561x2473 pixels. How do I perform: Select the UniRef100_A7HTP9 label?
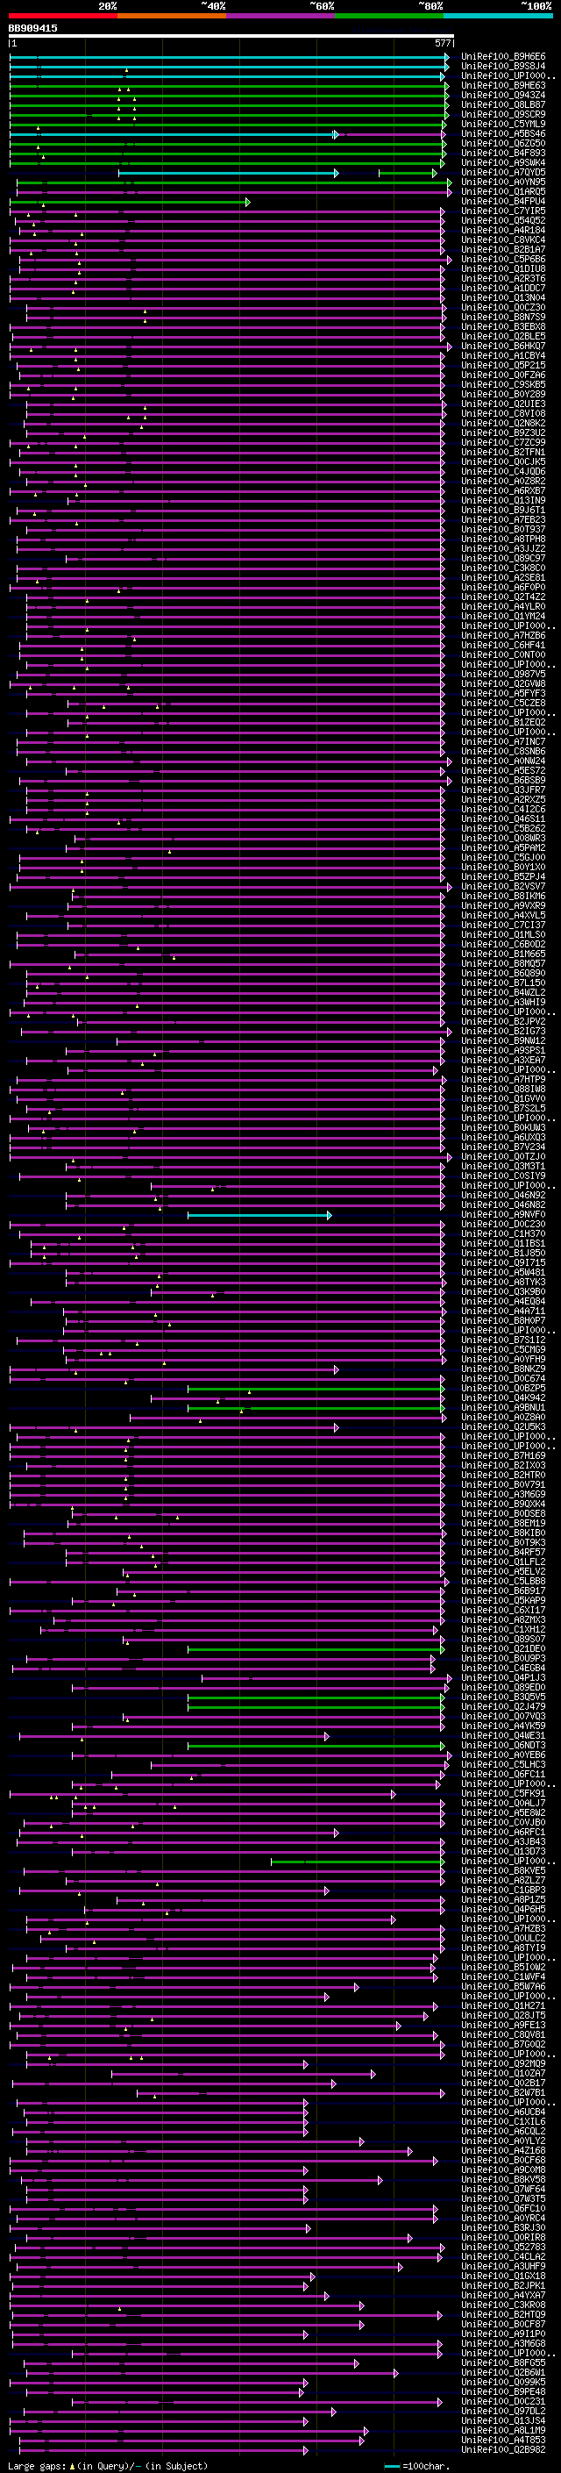[x=503, y=1079]
